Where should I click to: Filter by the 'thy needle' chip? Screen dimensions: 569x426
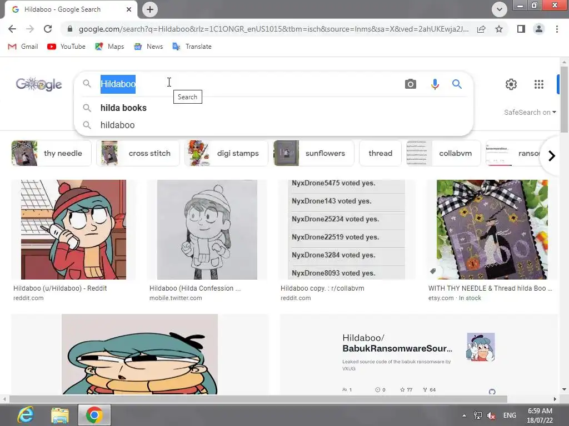(51, 153)
